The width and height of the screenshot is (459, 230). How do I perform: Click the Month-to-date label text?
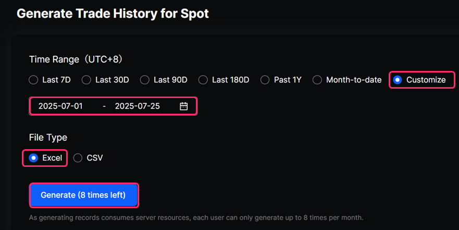point(354,80)
